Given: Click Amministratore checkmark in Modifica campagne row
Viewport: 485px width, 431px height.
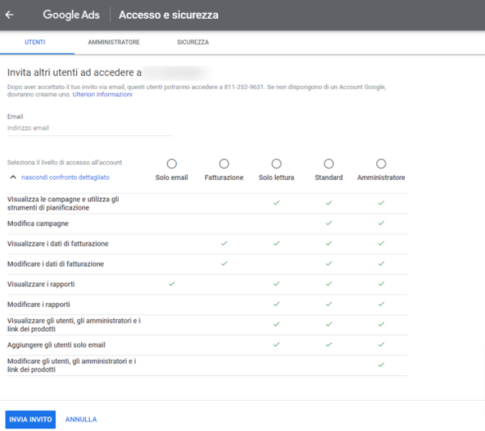Looking at the screenshot, I should point(381,223).
